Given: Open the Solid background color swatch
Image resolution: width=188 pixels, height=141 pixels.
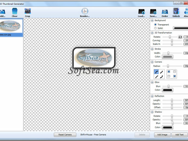Looking at the screenshot, I should pyautogui.click(x=180, y=28).
